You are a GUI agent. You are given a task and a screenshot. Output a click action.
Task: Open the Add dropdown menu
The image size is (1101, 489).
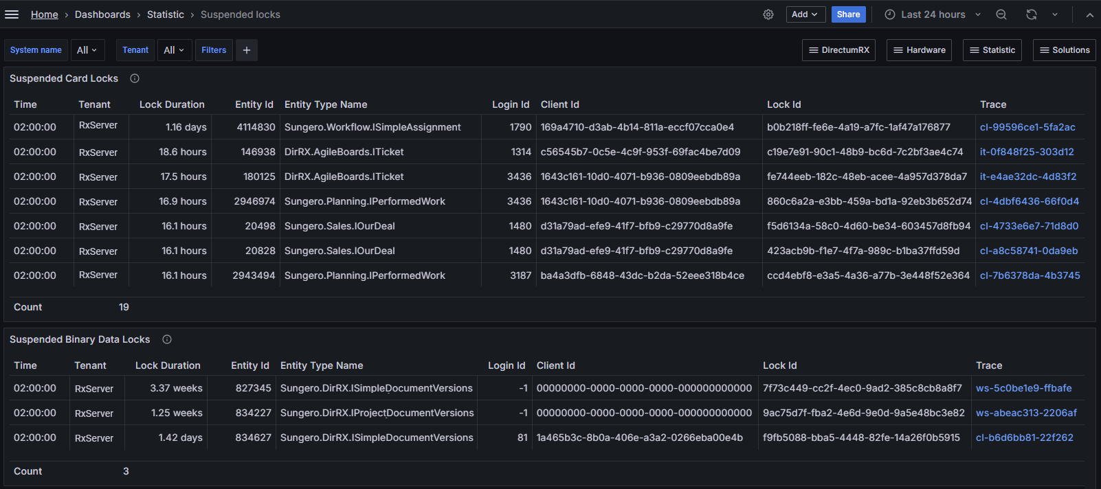pyautogui.click(x=805, y=14)
